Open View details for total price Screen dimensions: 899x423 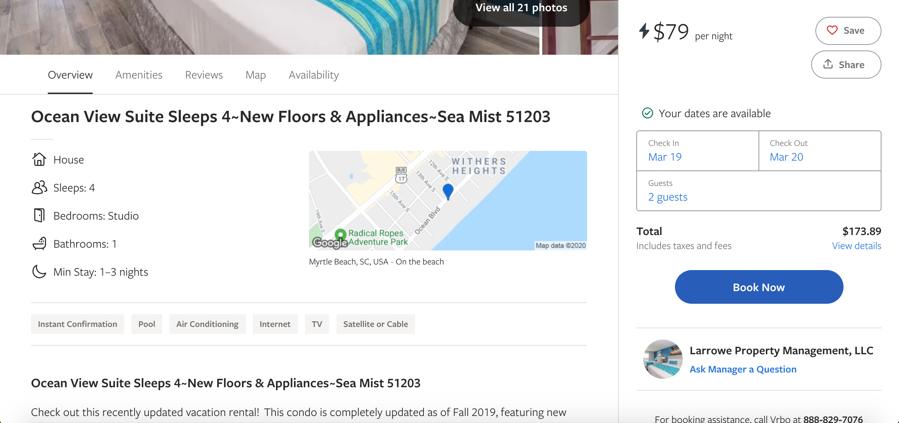[x=857, y=246]
